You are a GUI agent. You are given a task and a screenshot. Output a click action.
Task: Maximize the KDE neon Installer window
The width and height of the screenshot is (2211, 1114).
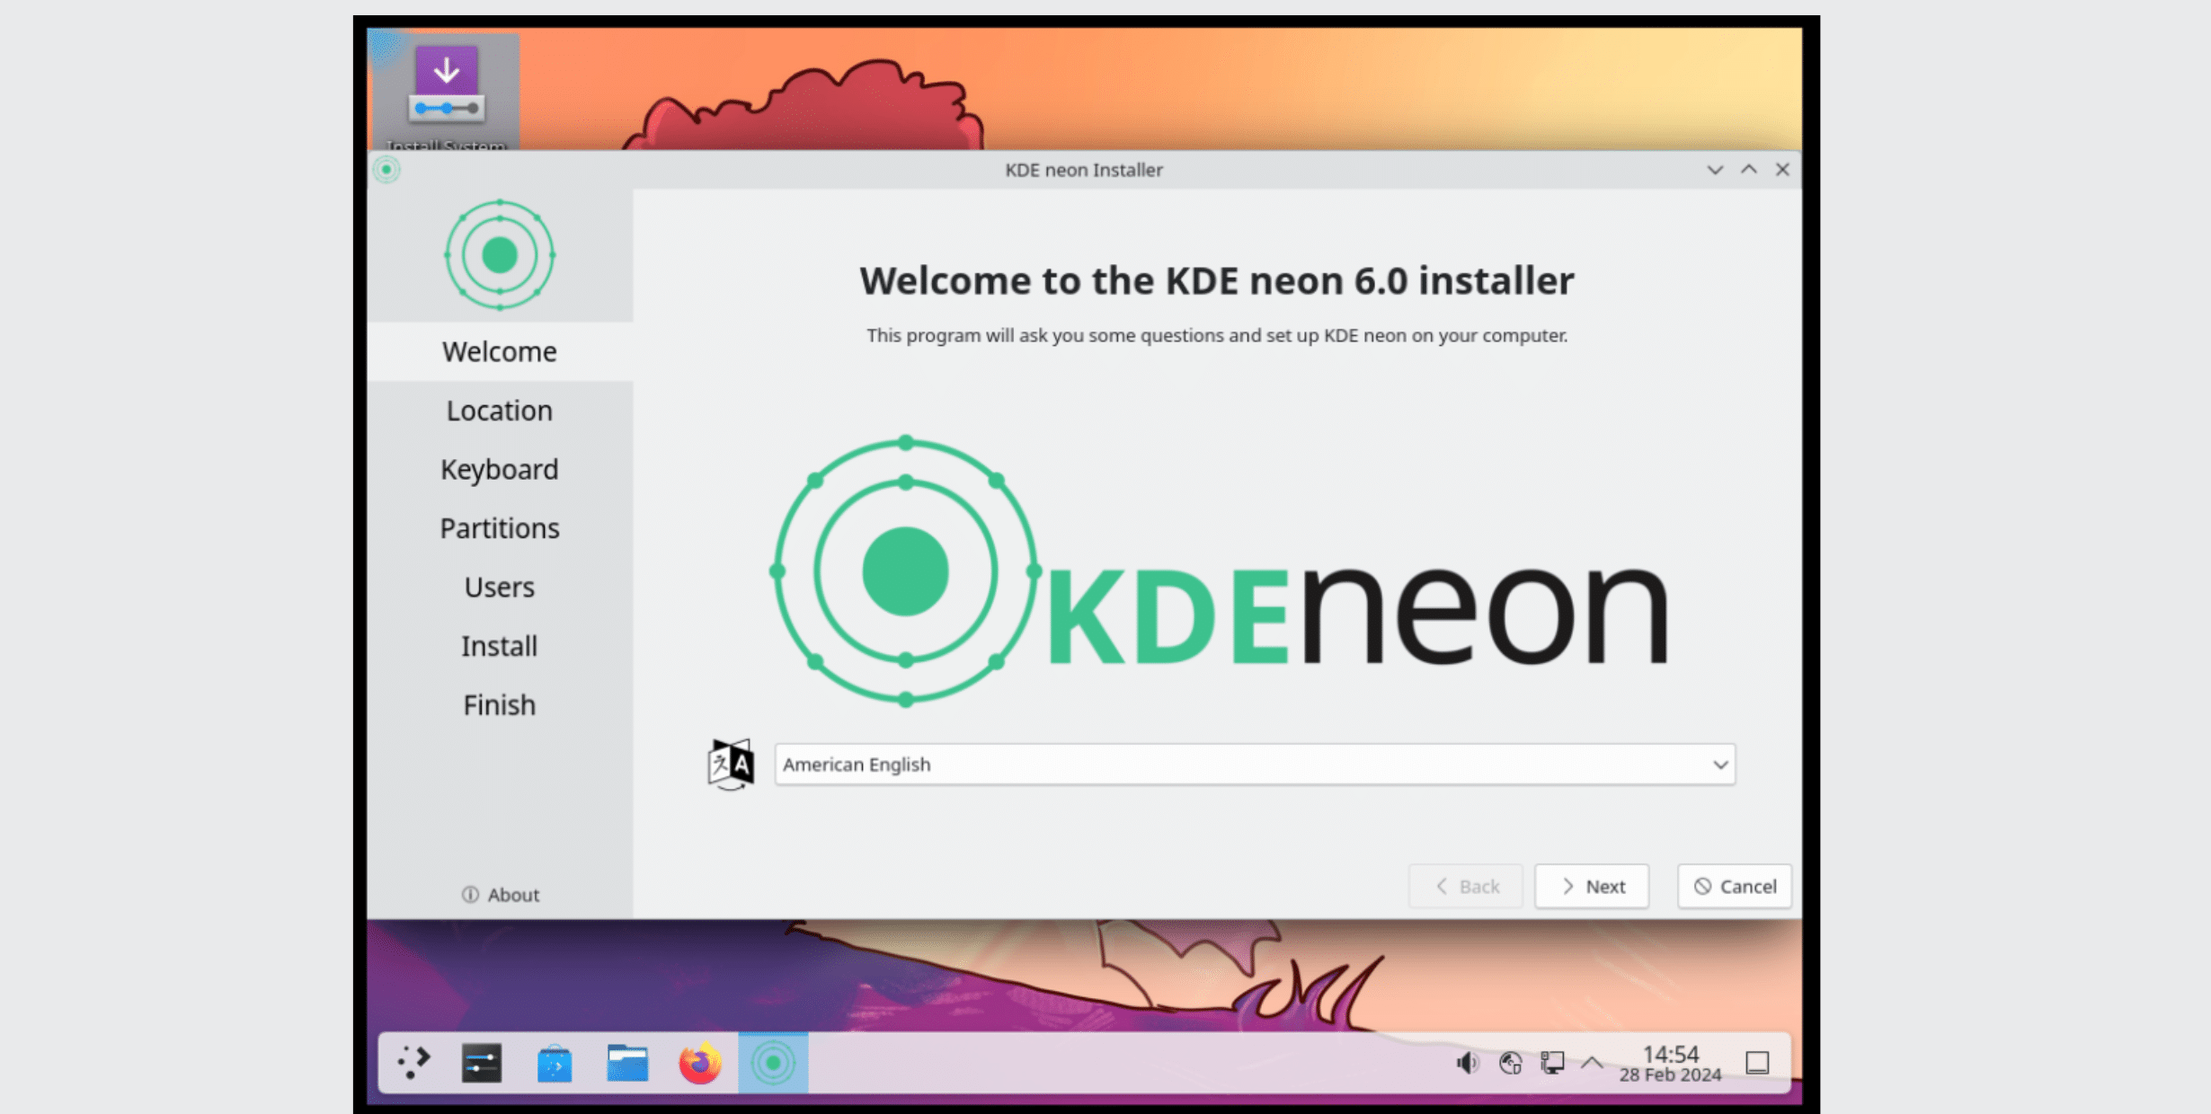(1748, 170)
